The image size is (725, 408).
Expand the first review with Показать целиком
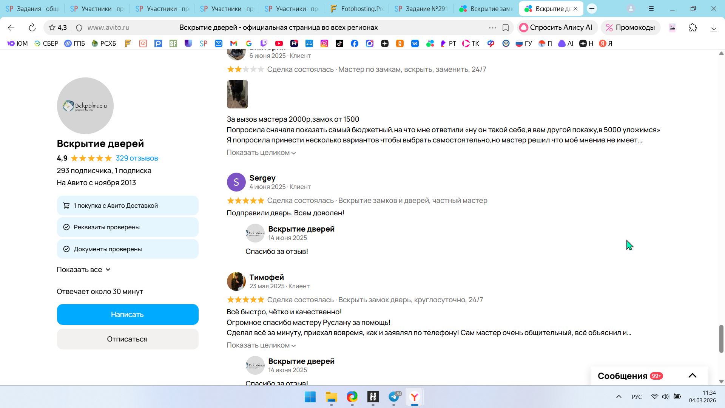click(x=261, y=153)
